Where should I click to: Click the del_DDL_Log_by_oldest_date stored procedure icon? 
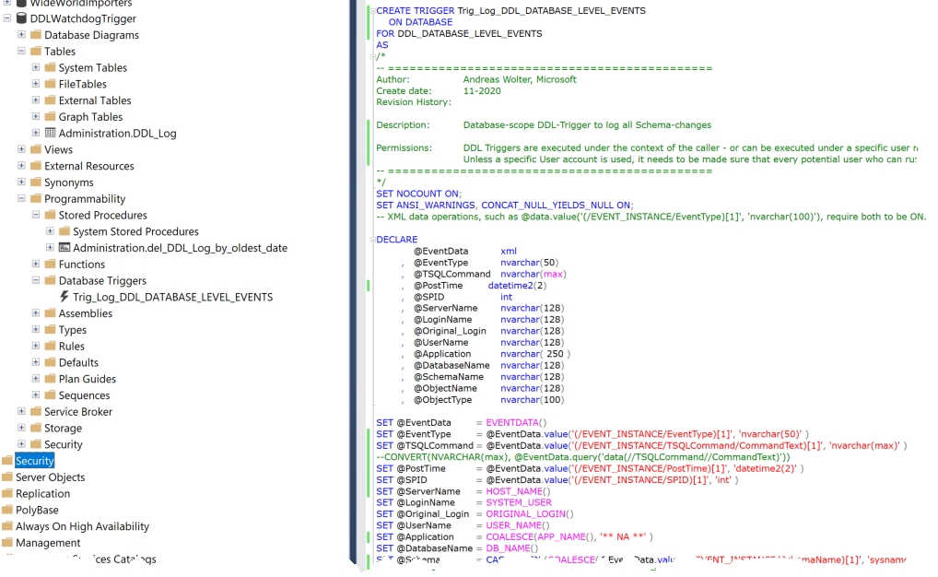point(64,247)
